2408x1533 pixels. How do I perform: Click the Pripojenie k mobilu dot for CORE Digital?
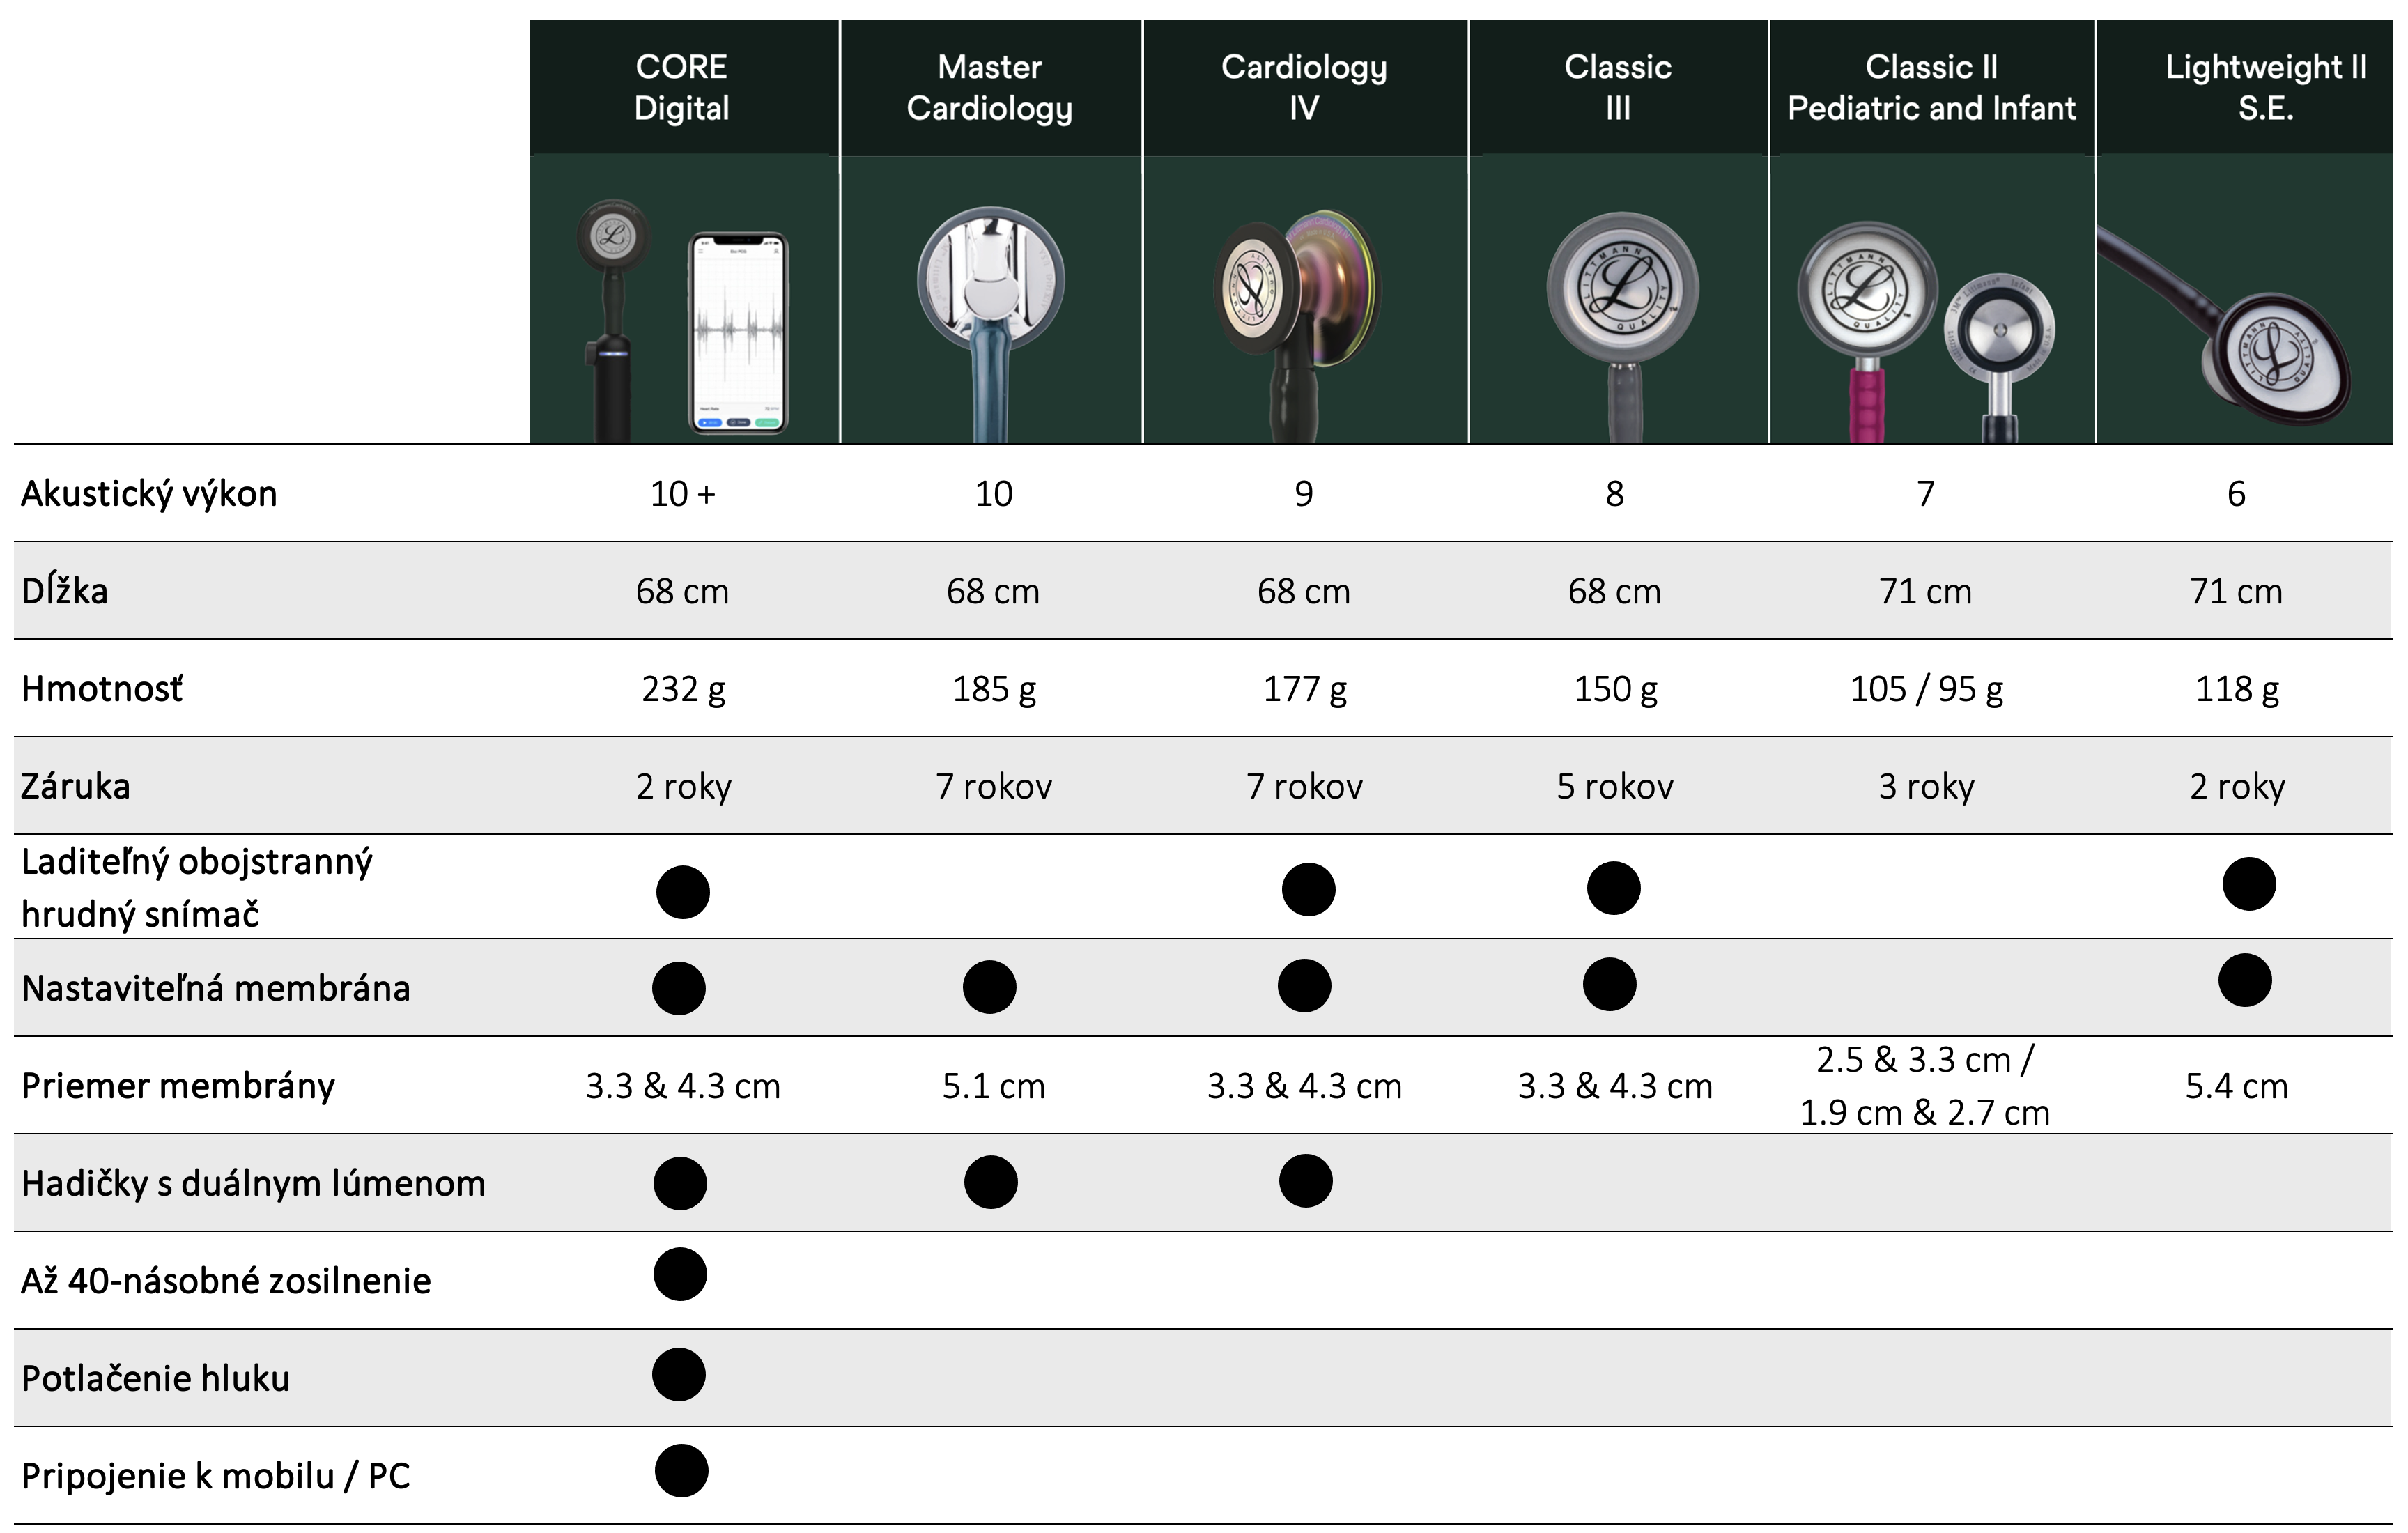coord(681,1471)
